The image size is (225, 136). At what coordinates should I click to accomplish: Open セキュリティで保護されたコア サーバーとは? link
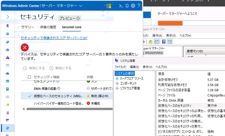point(54,38)
